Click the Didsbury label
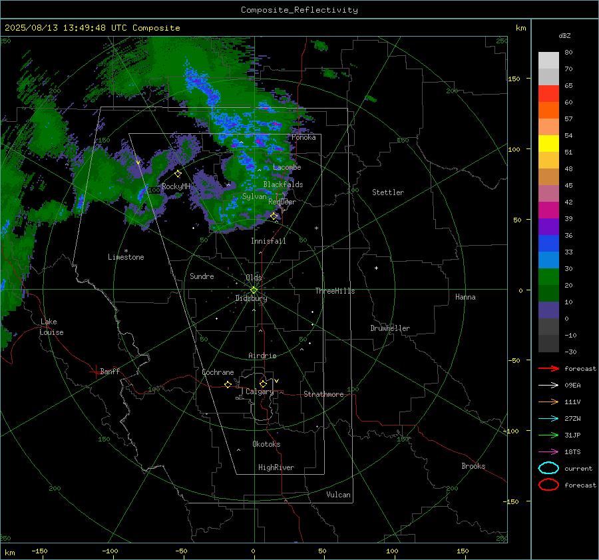Image resolution: width=599 pixels, height=560 pixels. coord(251,298)
